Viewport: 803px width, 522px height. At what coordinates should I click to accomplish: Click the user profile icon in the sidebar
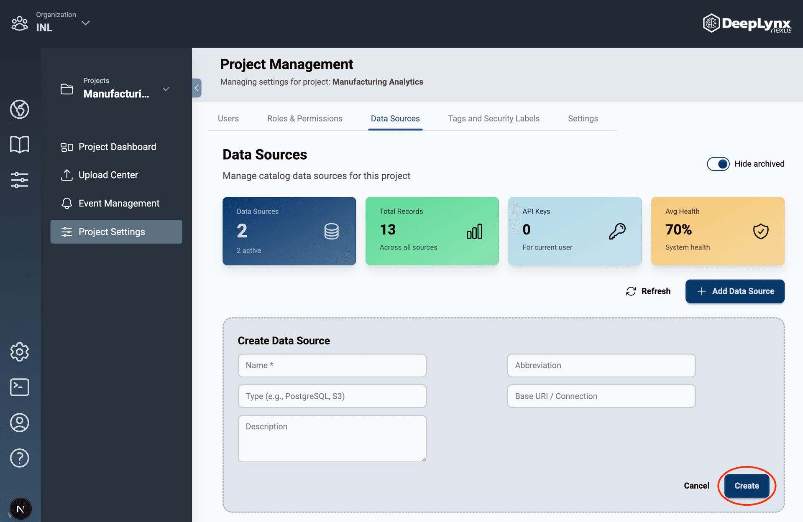(19, 423)
